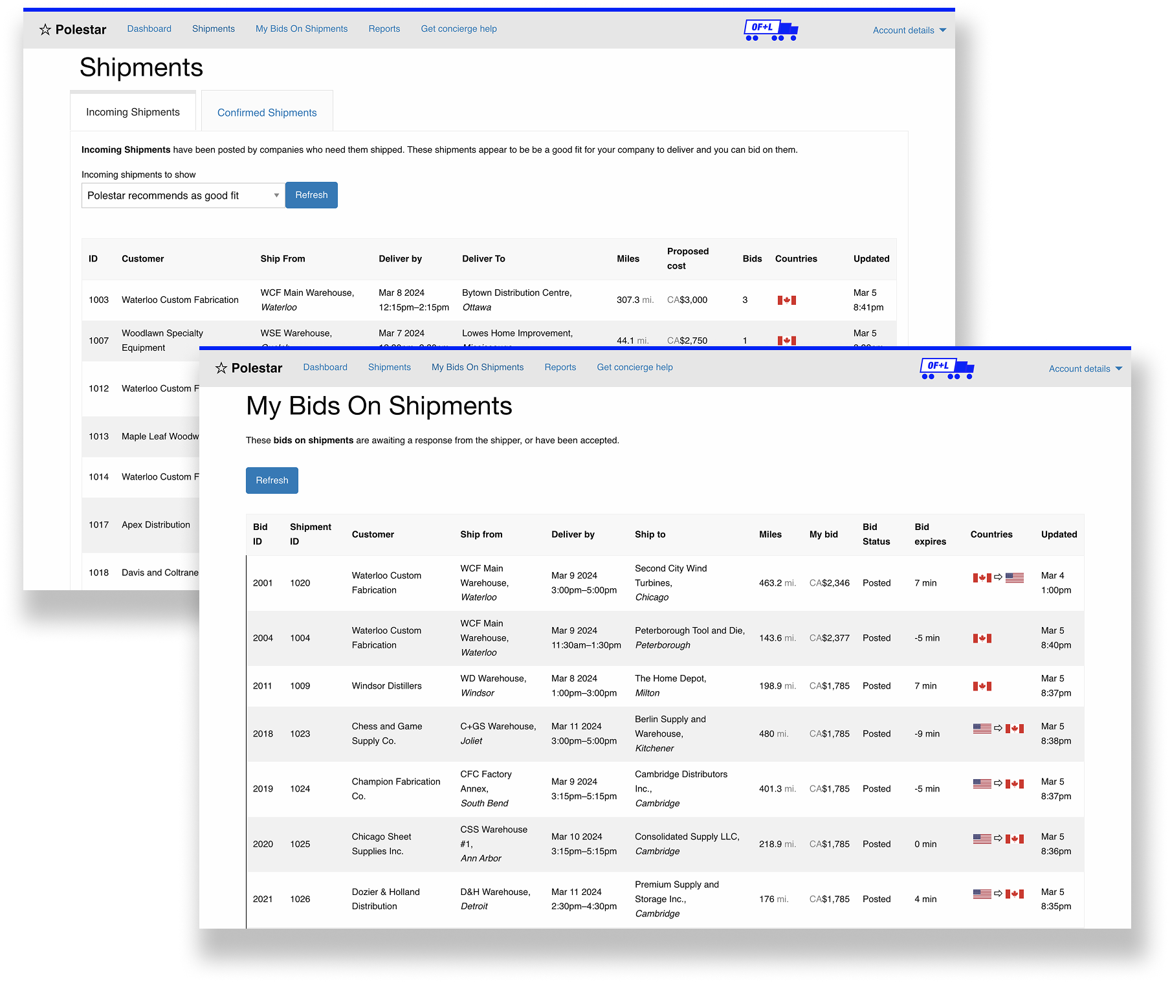This screenshot has height=983, width=1170.
Task: Open the 'Polestar recommends as good fit' dropdown
Action: (183, 195)
